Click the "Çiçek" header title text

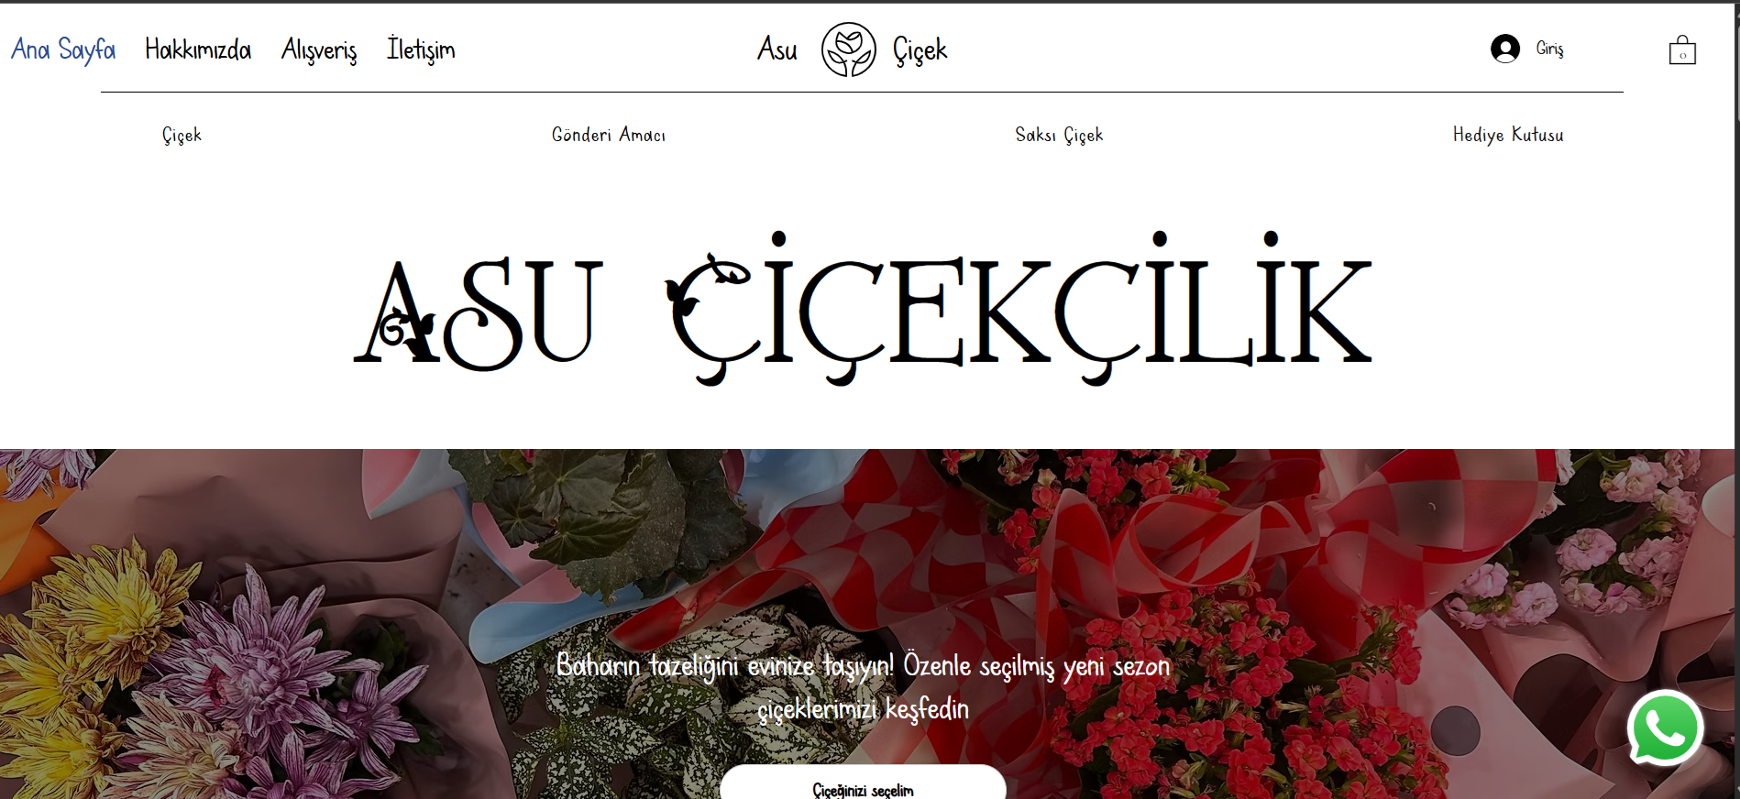[x=920, y=50]
